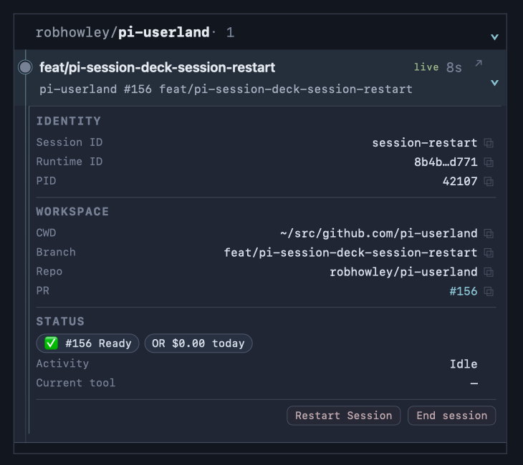This screenshot has width=523, height=465.
Task: Click the End session button
Action: tap(451, 416)
